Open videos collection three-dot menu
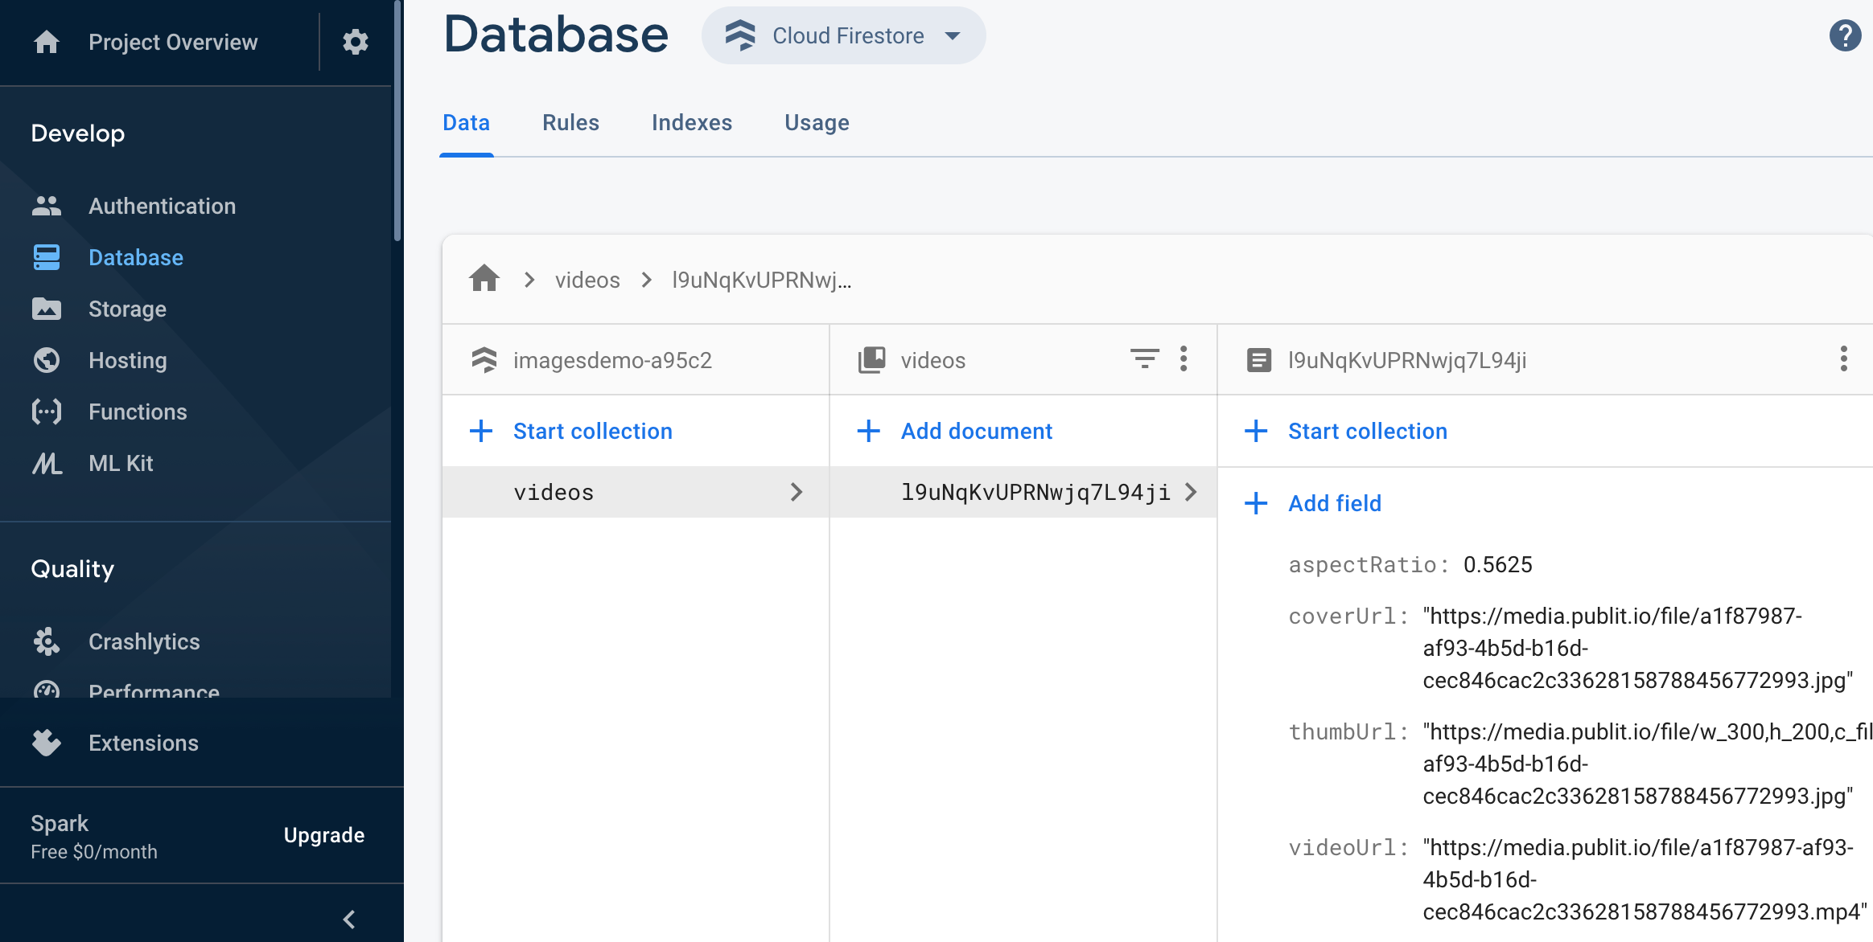1873x942 pixels. pyautogui.click(x=1183, y=358)
